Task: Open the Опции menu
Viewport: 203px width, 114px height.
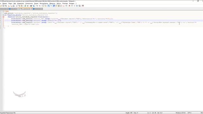Action: (36, 3)
